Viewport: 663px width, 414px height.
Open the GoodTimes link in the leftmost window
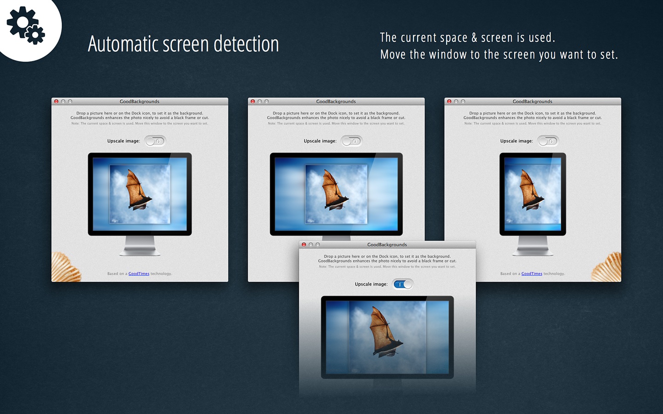click(x=139, y=274)
